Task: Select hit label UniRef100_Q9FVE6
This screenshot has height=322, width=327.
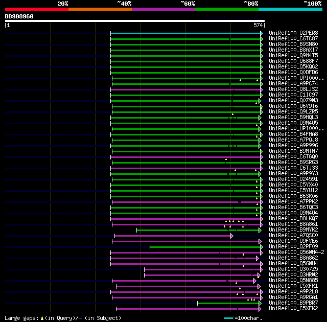Action: point(293,241)
